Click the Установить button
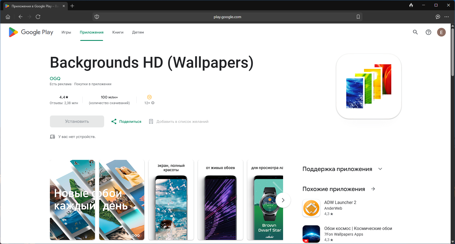The height and width of the screenshot is (244, 455). click(x=77, y=121)
